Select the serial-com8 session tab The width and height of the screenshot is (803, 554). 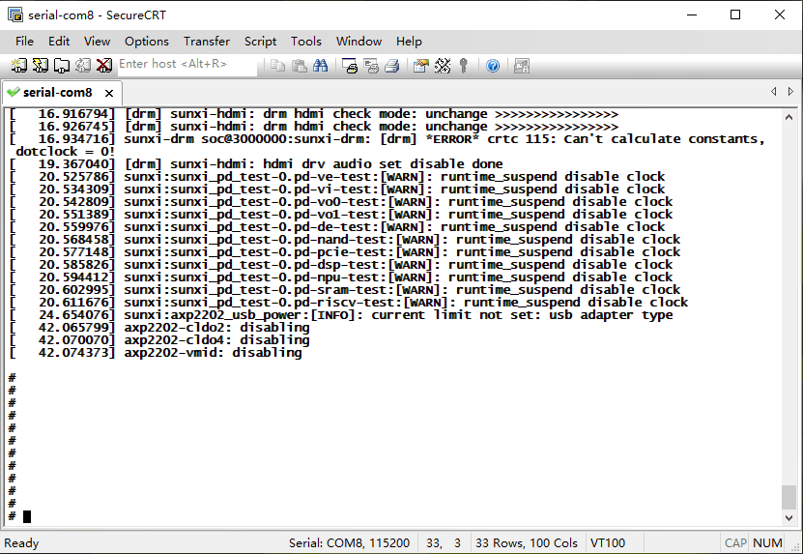(57, 93)
